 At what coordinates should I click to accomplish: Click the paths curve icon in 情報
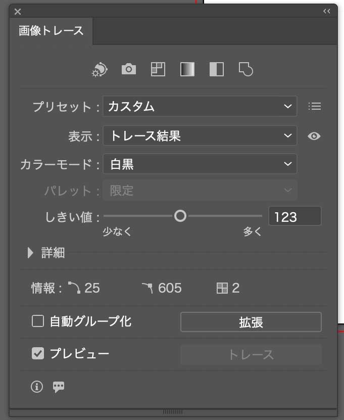tap(74, 288)
